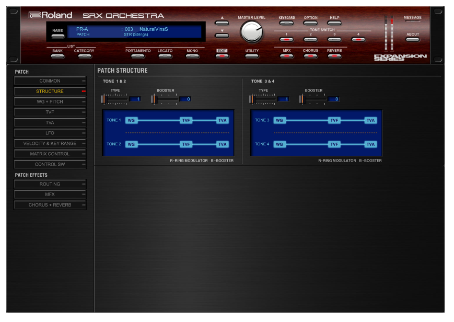Toggle the REVERB effect switch

point(334,56)
